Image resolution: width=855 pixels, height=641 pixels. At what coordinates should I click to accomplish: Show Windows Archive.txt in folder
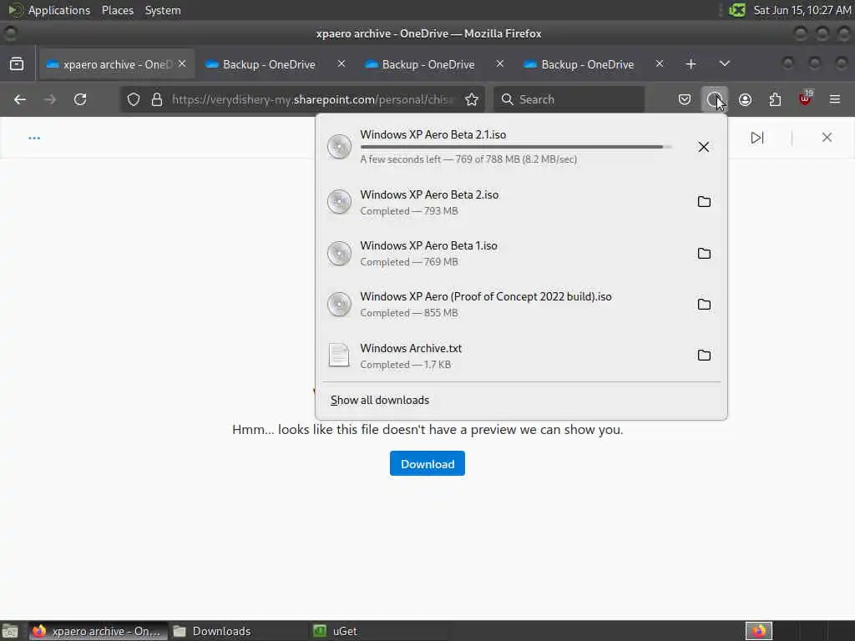coord(704,356)
